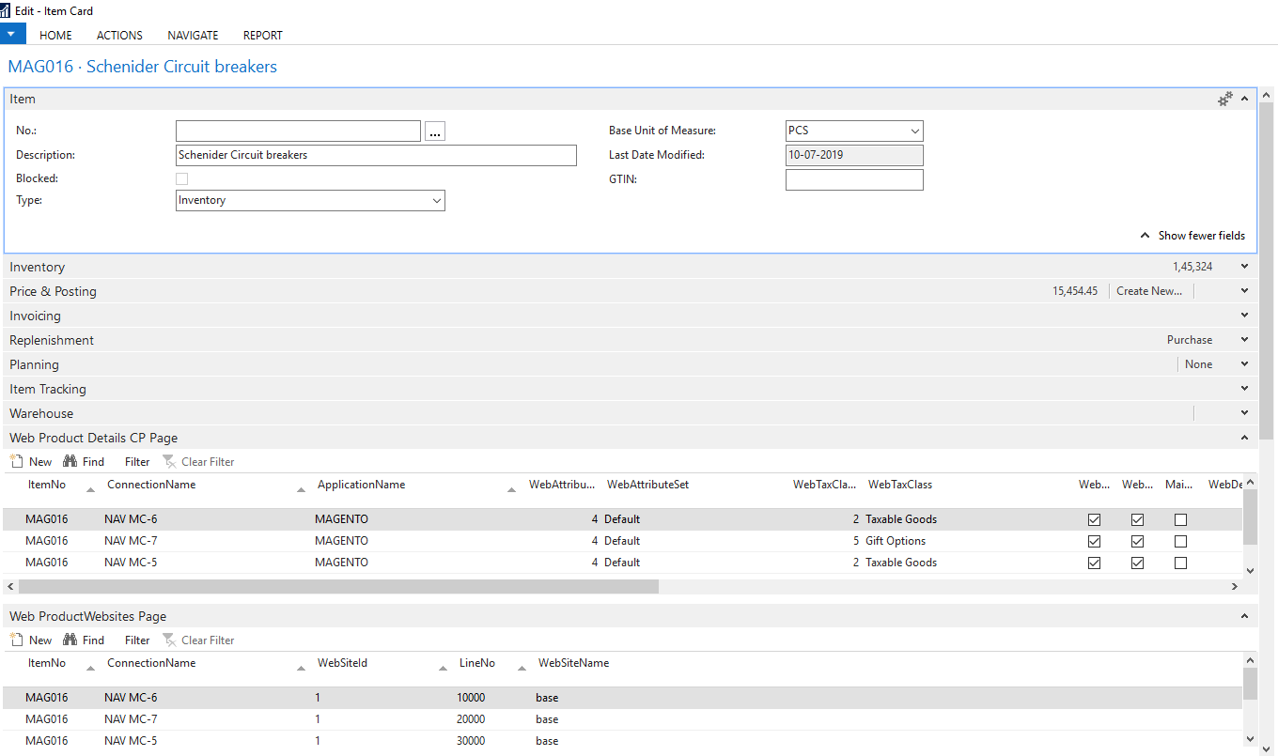Open the customize gear icon in Item header
Image resolution: width=1278 pixels, height=756 pixels.
point(1224,99)
